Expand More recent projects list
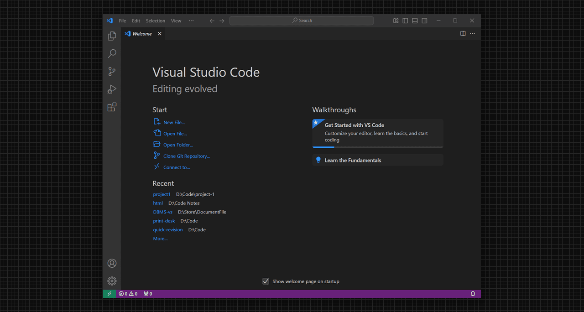The height and width of the screenshot is (312, 584). (x=160, y=239)
